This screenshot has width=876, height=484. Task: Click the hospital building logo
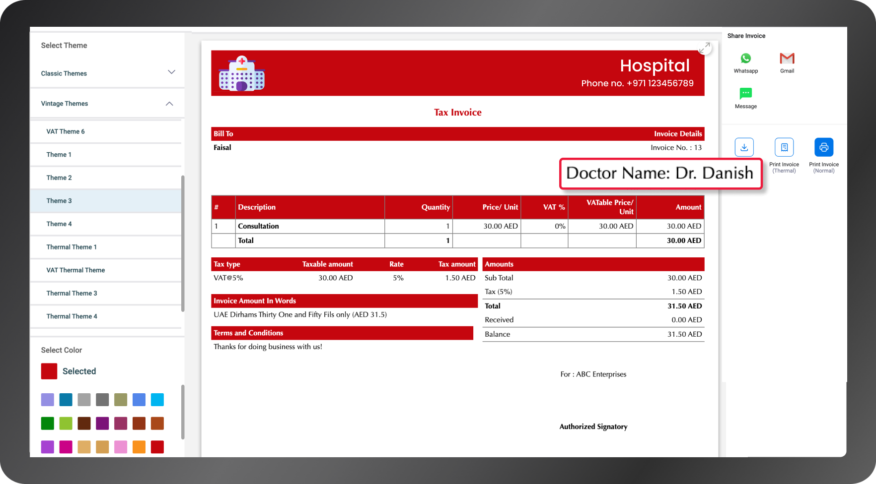[242, 73]
